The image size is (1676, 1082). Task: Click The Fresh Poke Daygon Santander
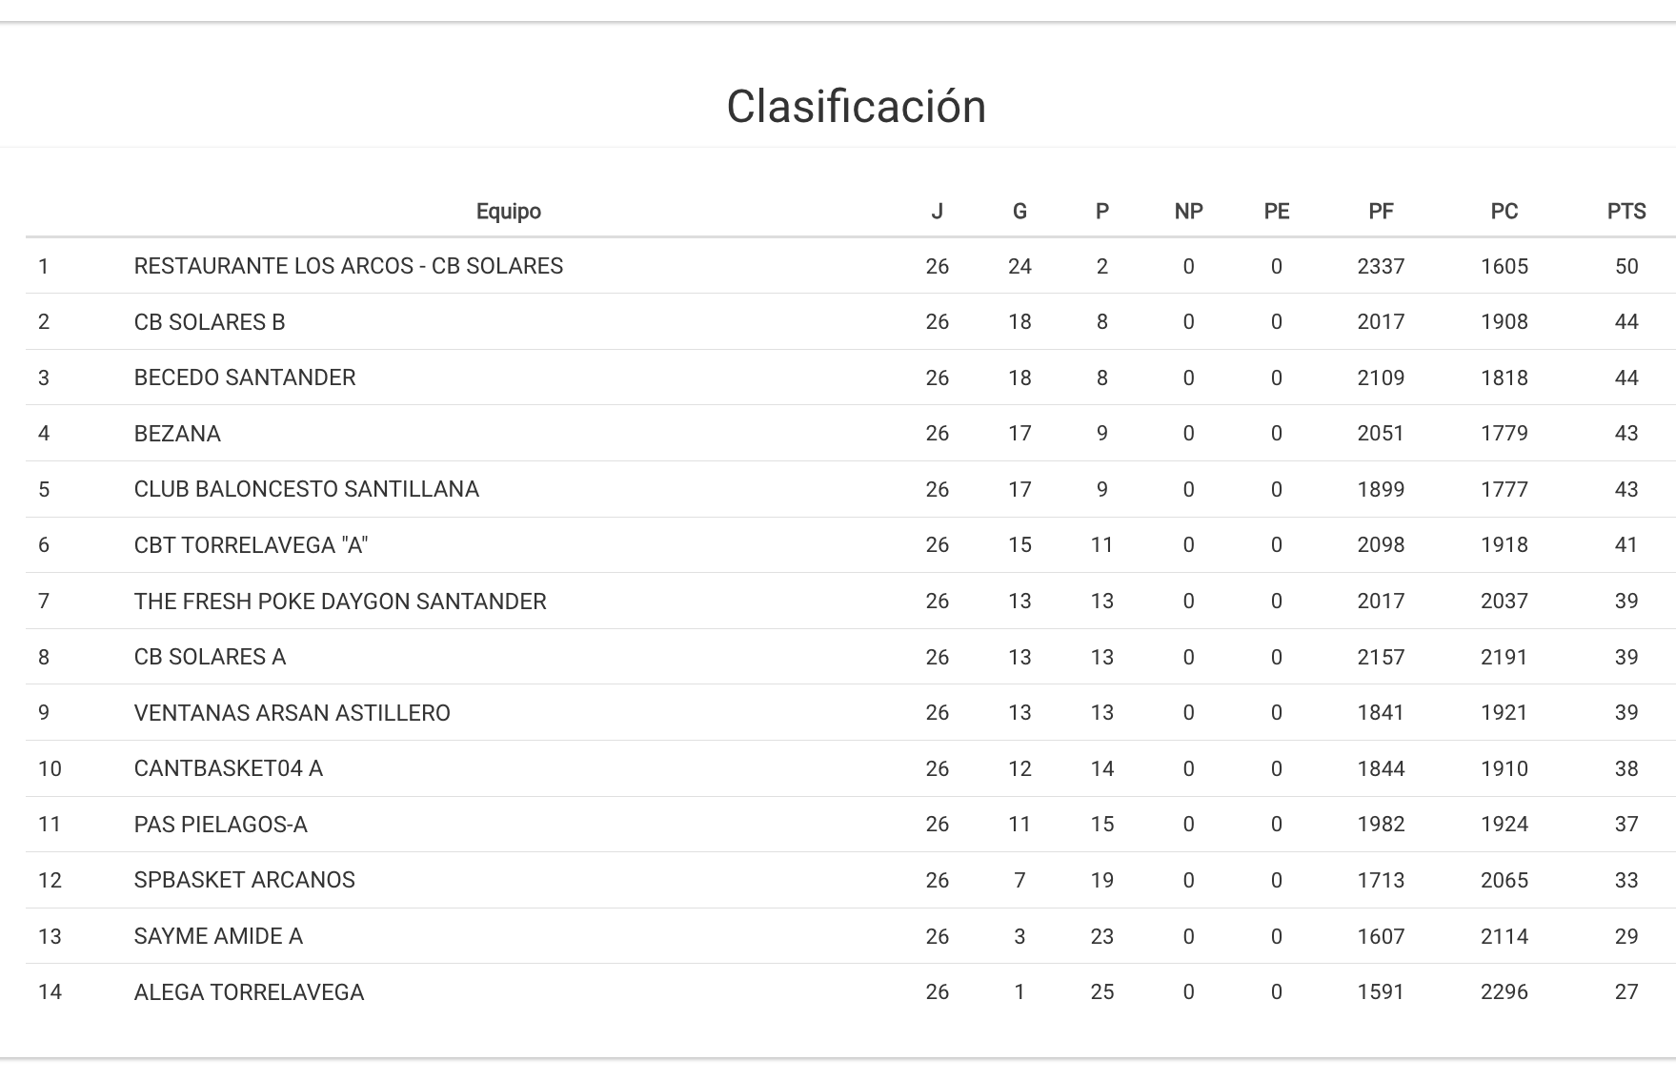pyautogui.click(x=340, y=602)
